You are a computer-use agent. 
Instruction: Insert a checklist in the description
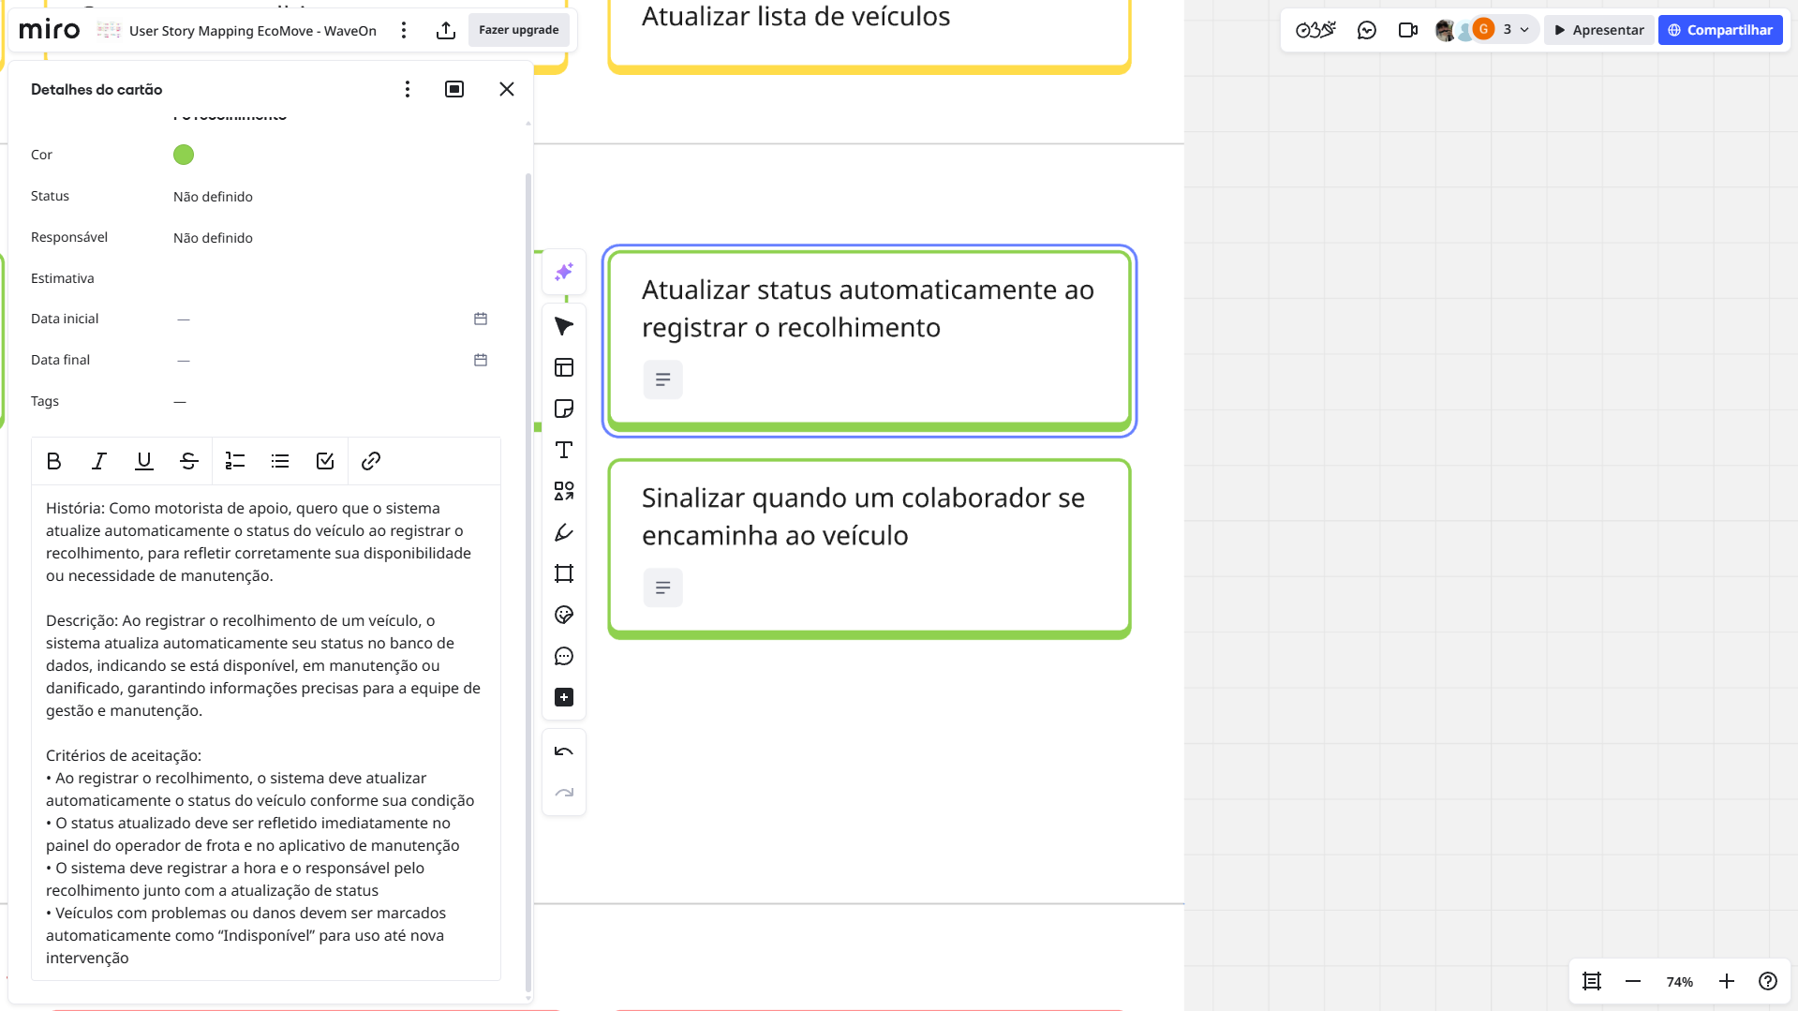coord(325,461)
